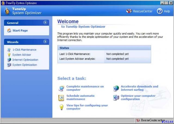
Task: Open the RescueCenter link in header
Action: click(x=143, y=11)
